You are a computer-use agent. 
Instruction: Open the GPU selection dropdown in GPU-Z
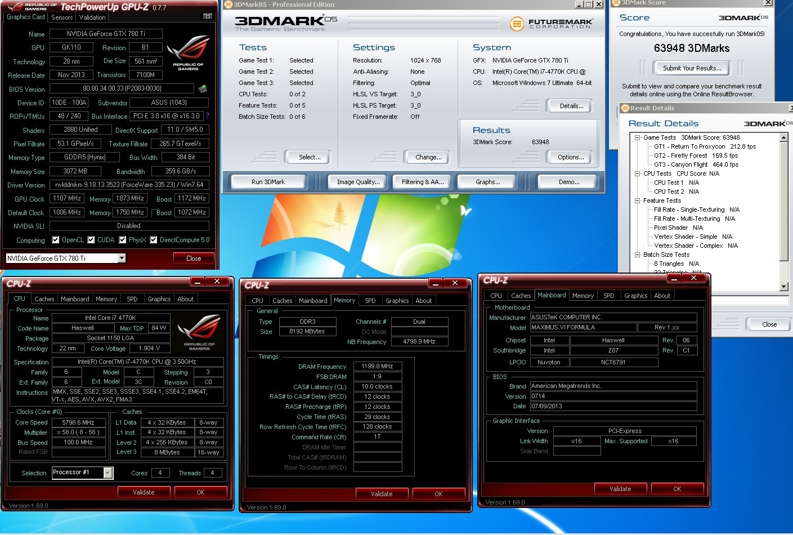122,258
